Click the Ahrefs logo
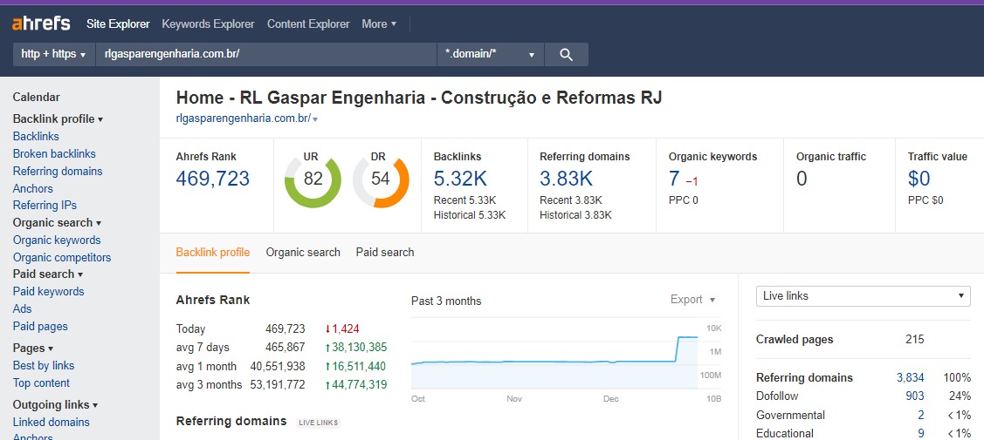984x440 pixels. (41, 24)
